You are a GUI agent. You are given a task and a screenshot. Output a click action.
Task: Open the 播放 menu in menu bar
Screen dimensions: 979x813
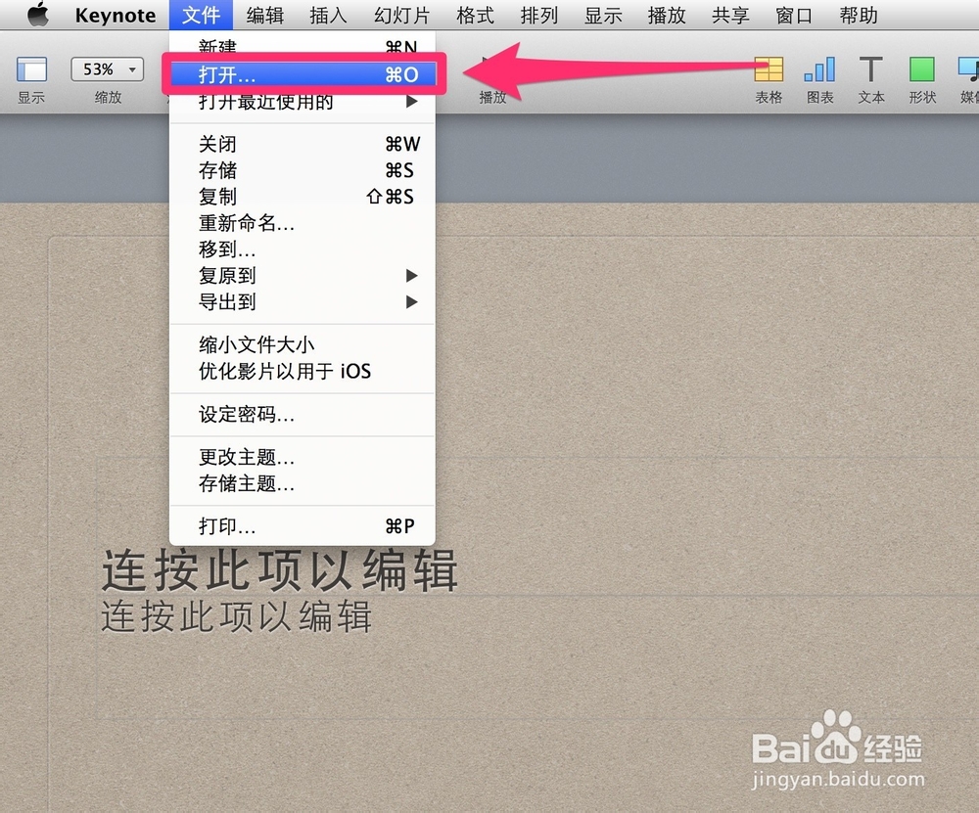(x=667, y=15)
